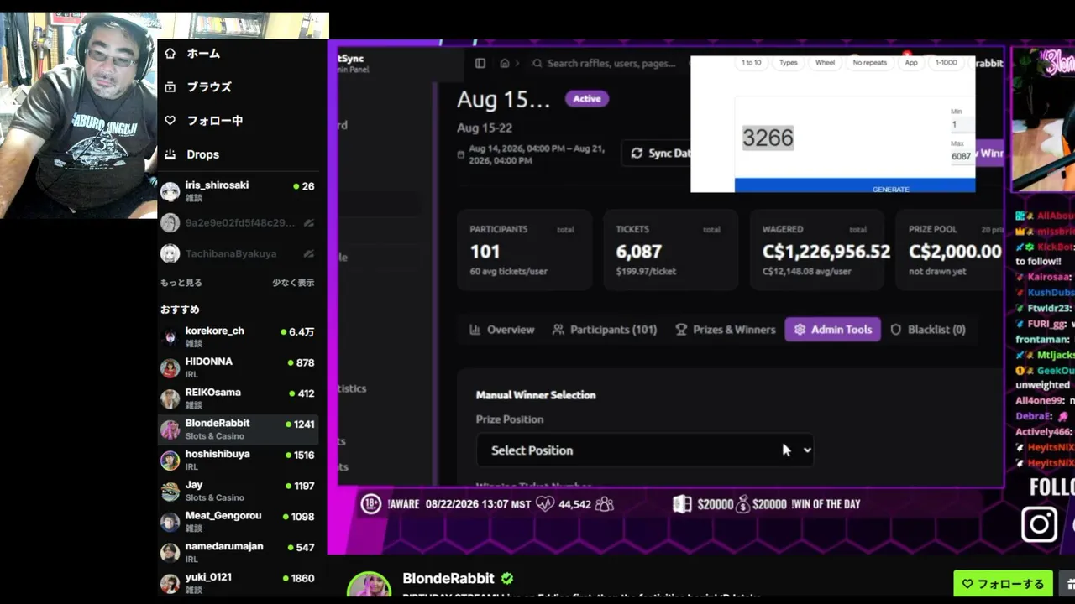Open the korekore_ch recommended channel
Screen dimensions: 1075x604
(239, 336)
